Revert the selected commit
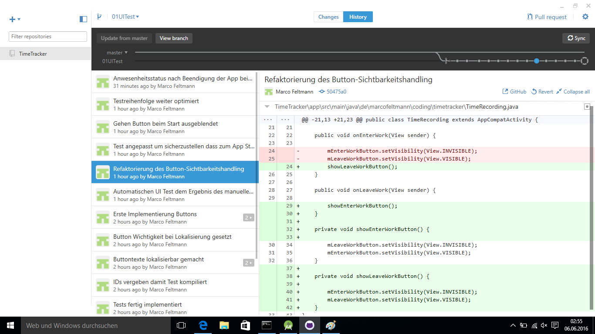 coord(542,92)
